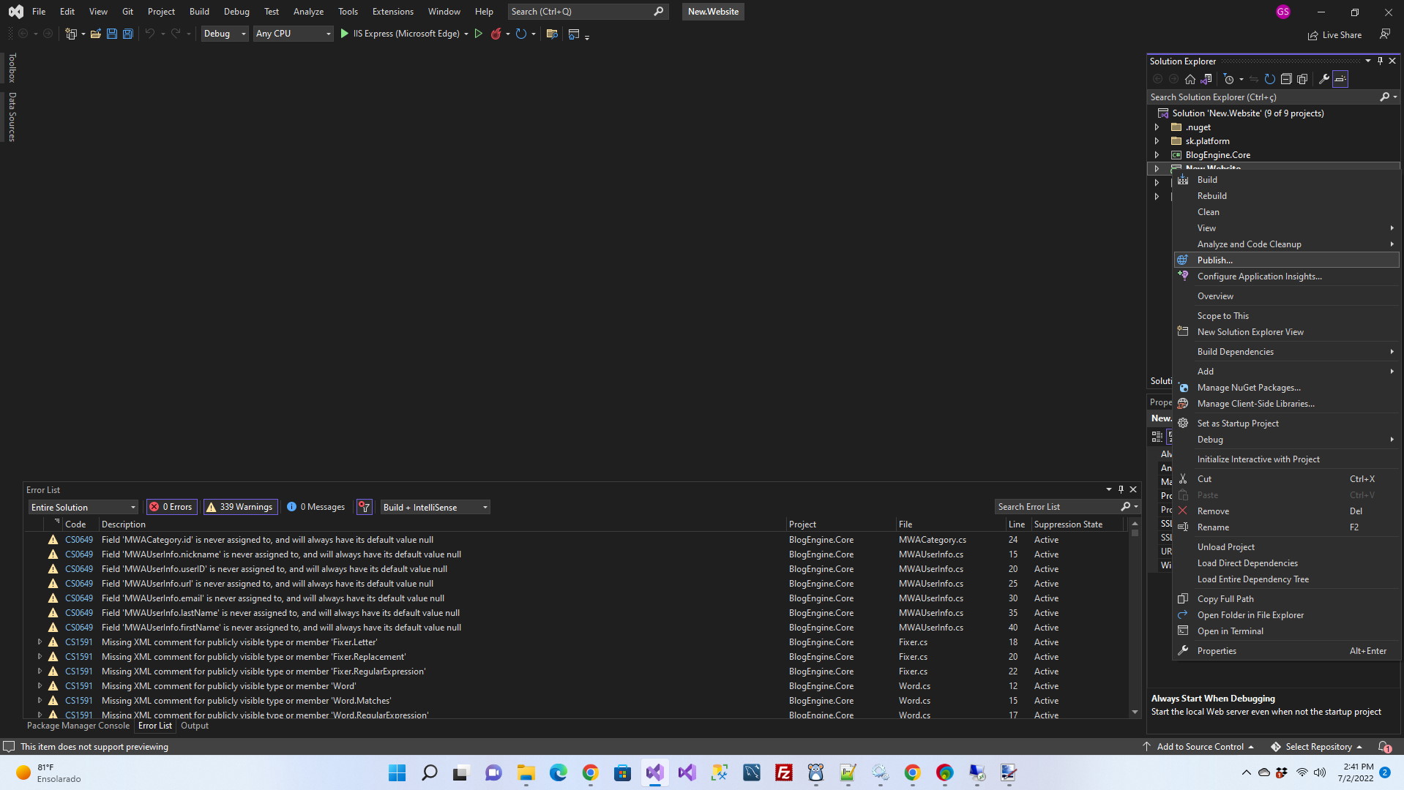Open FileZilla from the Windows taskbar

pos(783,772)
